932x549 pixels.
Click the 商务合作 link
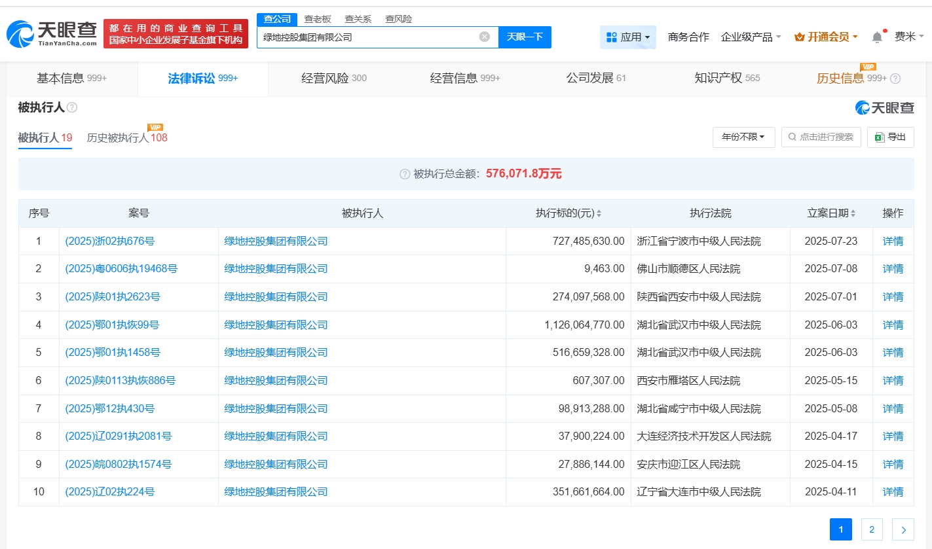688,37
